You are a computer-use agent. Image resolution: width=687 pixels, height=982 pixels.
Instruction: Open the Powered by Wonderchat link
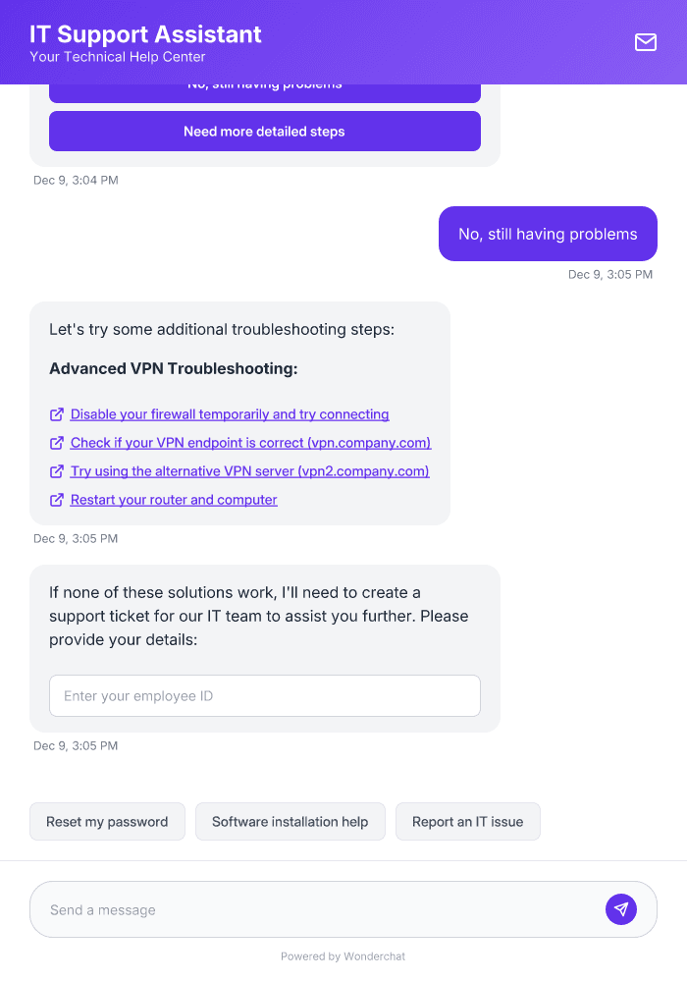(x=343, y=955)
